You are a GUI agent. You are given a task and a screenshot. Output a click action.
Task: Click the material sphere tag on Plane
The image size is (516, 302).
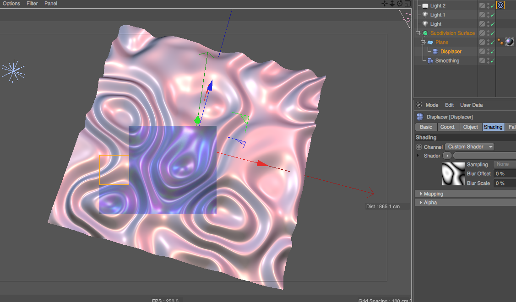509,42
